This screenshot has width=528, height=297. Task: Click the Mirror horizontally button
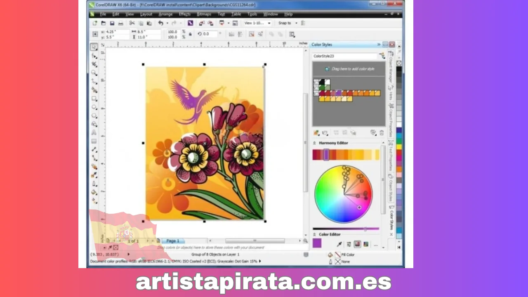tap(231, 34)
